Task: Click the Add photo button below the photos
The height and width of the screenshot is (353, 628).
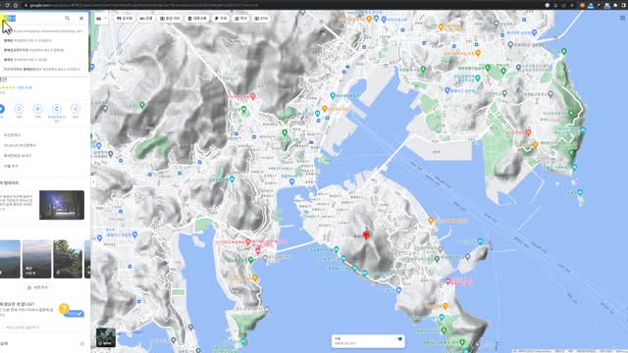Action: tap(37, 287)
